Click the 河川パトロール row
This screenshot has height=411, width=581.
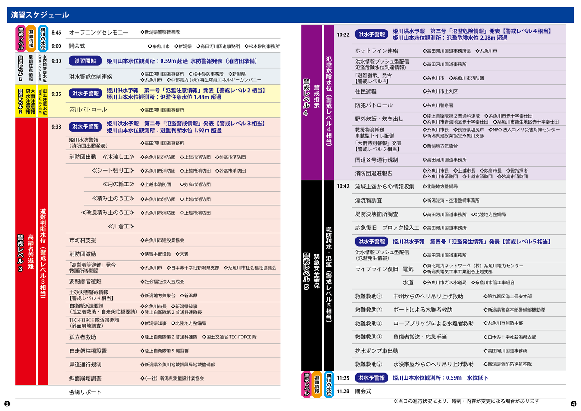coord(173,109)
